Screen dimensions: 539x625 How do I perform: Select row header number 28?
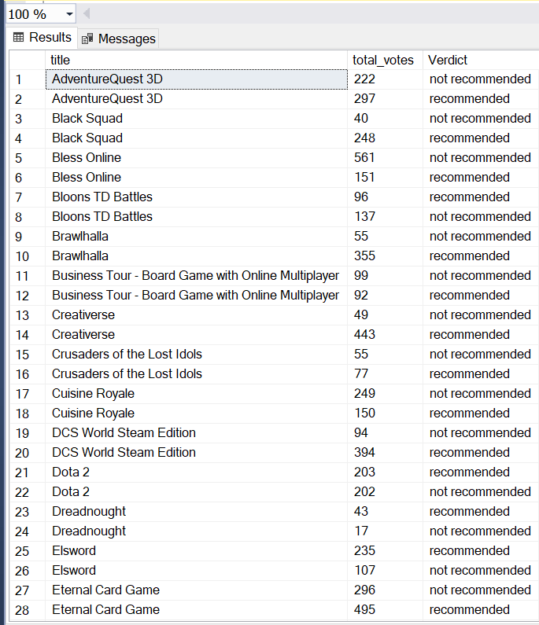[28, 610]
